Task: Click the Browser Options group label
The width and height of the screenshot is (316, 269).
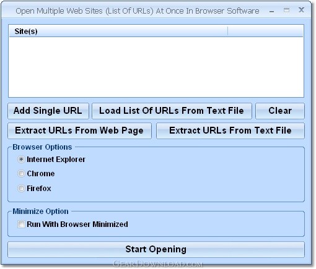Action: coord(42,147)
